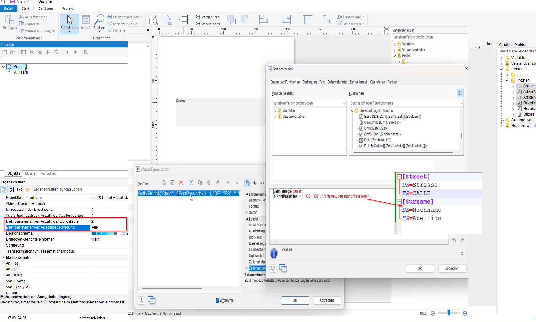Click the scissors icon in Objekte toolbar
The width and height of the screenshot is (536, 322).
click(40, 52)
